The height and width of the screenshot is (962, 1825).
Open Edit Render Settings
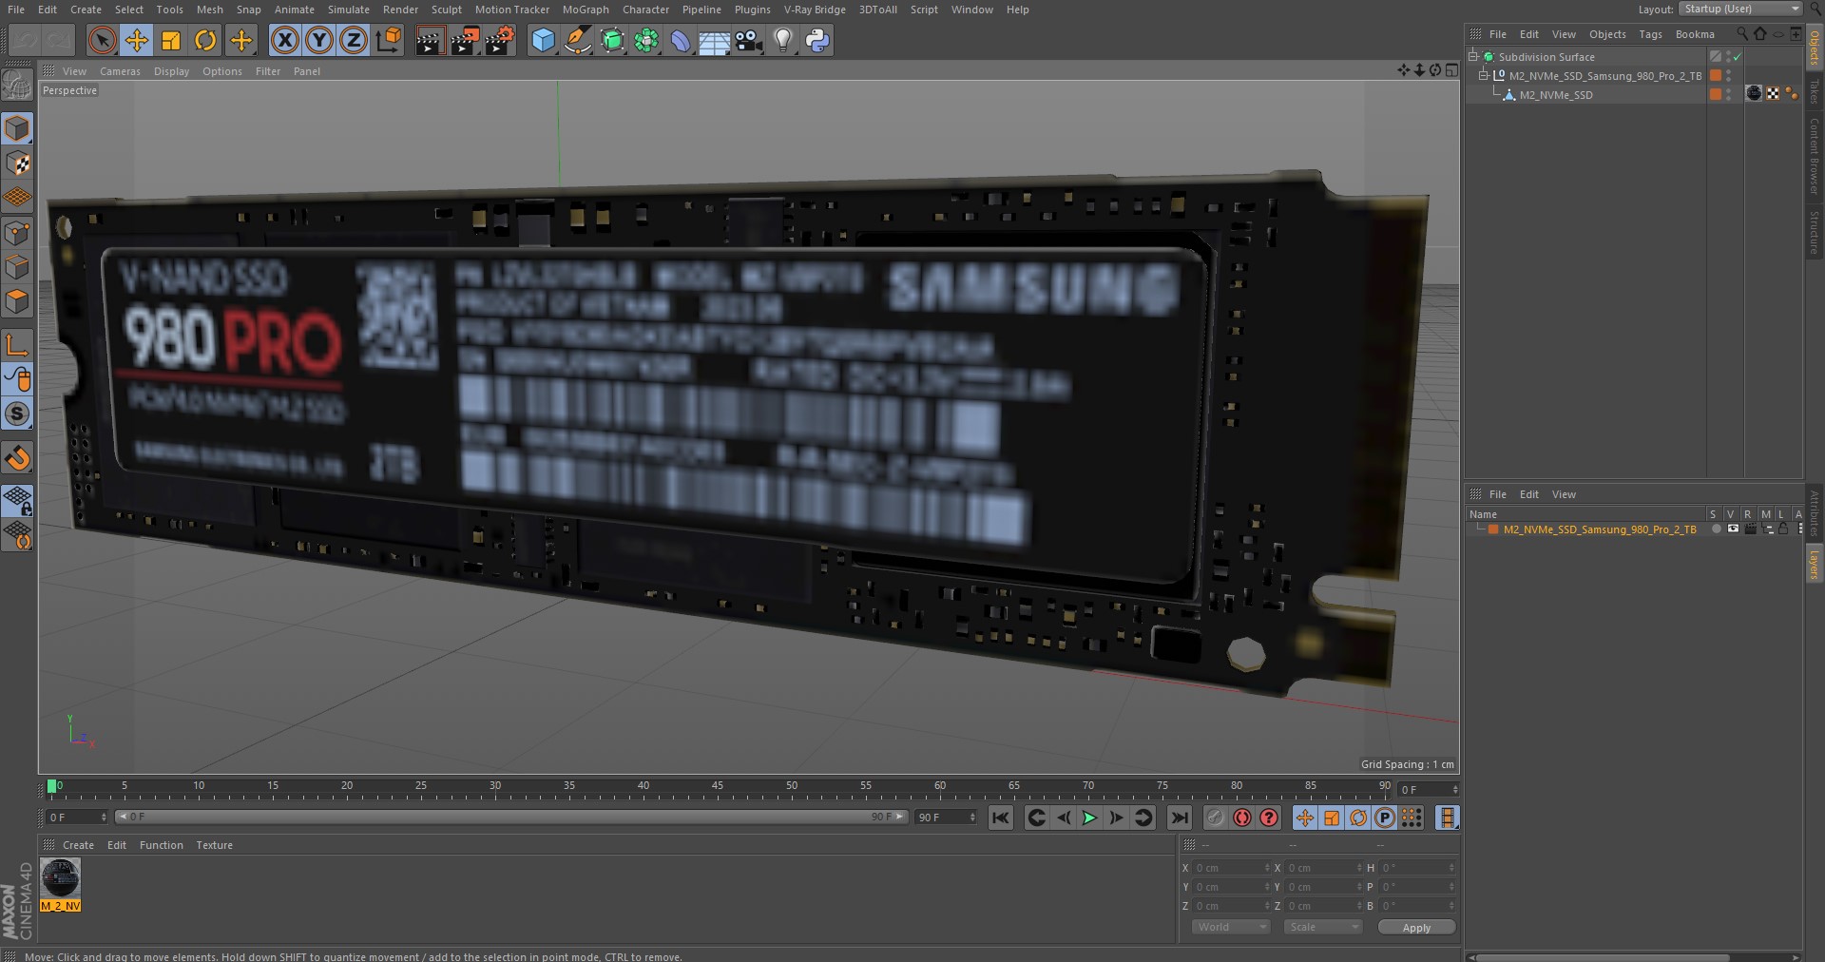(500, 40)
